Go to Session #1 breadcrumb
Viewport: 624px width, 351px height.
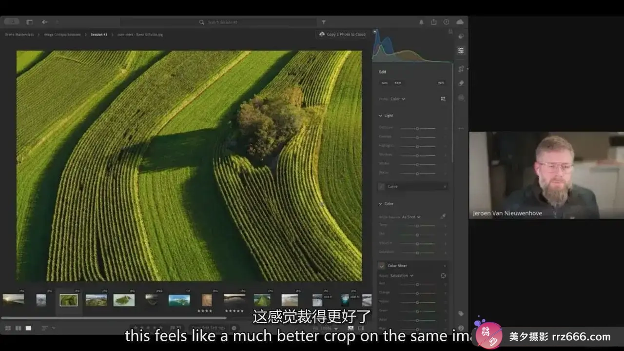point(99,35)
